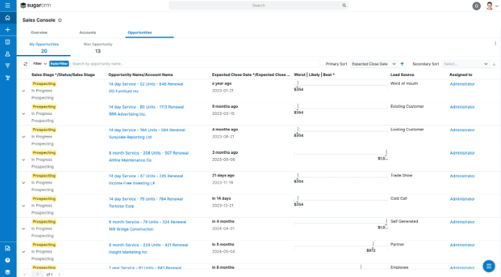Open the three-dot actions menu

click(x=495, y=44)
